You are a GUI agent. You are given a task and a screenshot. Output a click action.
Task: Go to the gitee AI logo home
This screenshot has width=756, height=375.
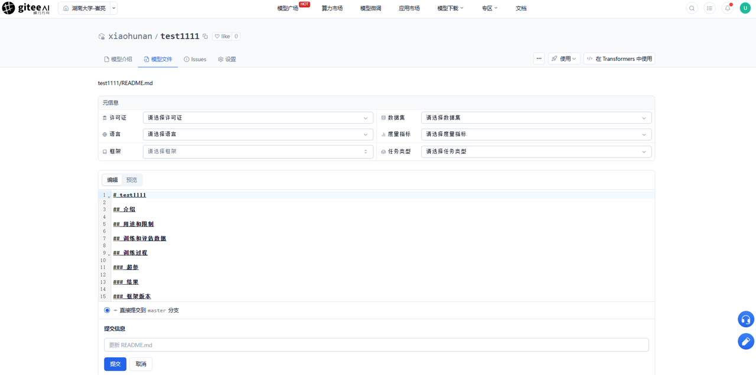point(26,8)
